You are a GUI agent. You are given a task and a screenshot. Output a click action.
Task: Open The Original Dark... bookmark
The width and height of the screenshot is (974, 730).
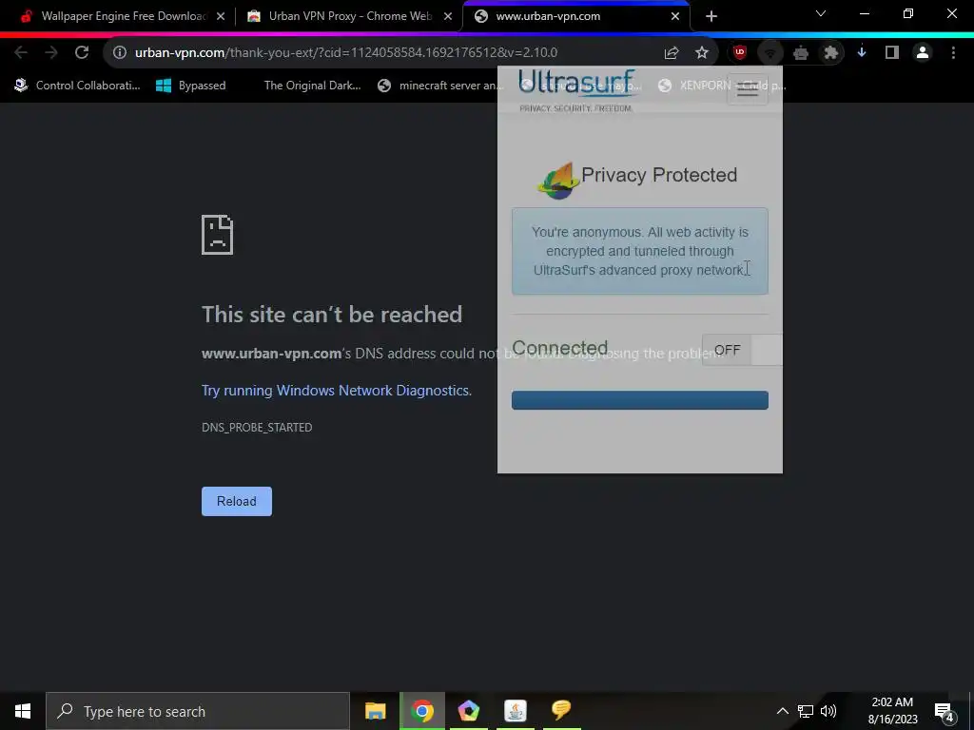point(312,86)
